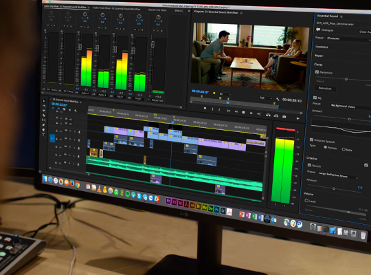Select the Selection tool arrow in the tools panel

[x=44, y=101]
